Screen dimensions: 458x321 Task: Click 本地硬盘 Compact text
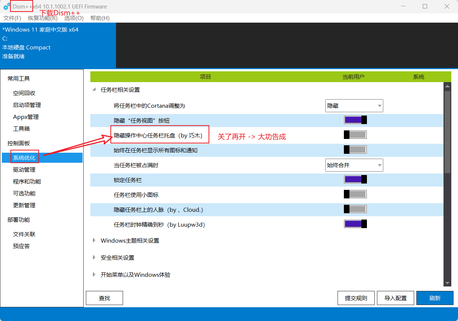pyautogui.click(x=26, y=48)
